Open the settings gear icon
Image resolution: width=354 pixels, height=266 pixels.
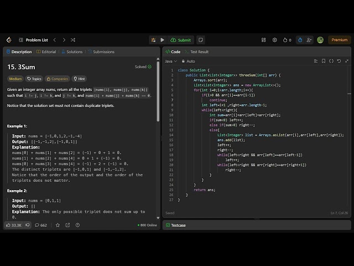click(x=274, y=40)
